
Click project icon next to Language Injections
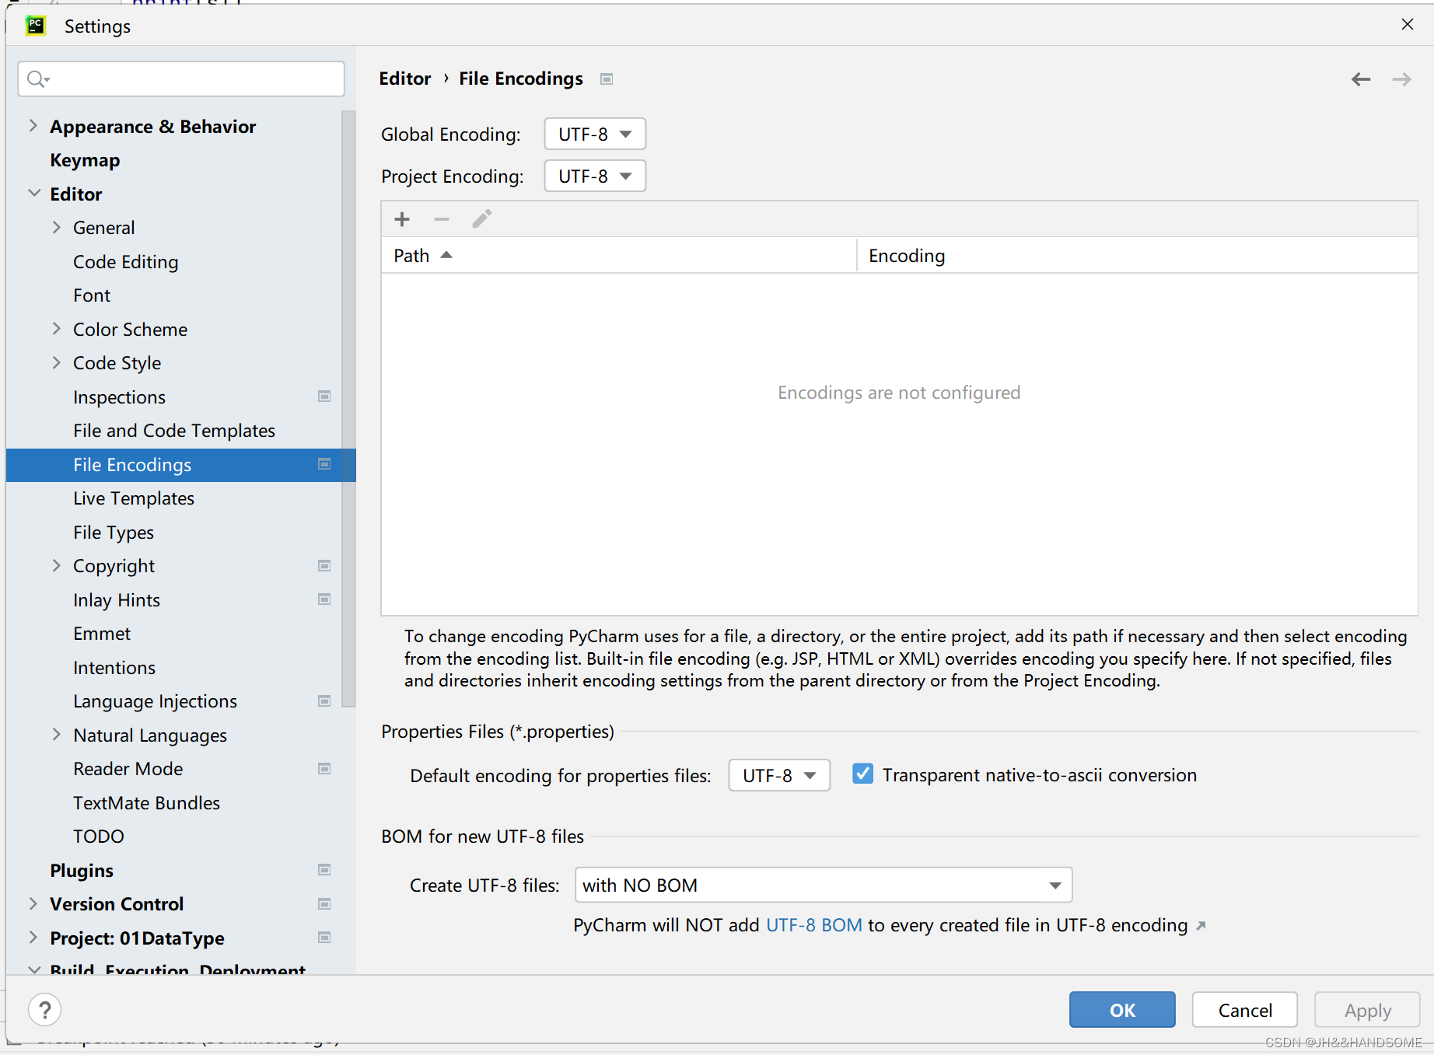click(x=324, y=701)
